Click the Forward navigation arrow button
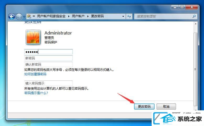The width and height of the screenshot is (204, 126). (19, 16)
